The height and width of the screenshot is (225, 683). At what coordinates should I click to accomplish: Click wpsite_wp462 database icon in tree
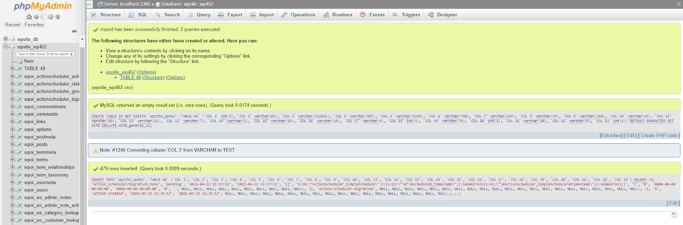click(x=13, y=47)
